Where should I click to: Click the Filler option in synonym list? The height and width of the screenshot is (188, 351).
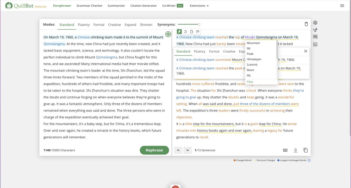[250, 82]
